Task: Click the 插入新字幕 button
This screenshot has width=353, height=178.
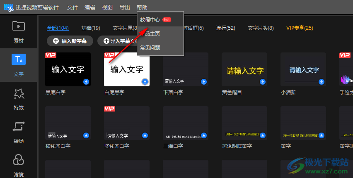Action: 70,40
